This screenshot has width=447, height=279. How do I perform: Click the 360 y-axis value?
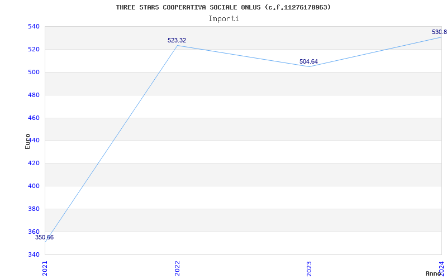coord(33,232)
